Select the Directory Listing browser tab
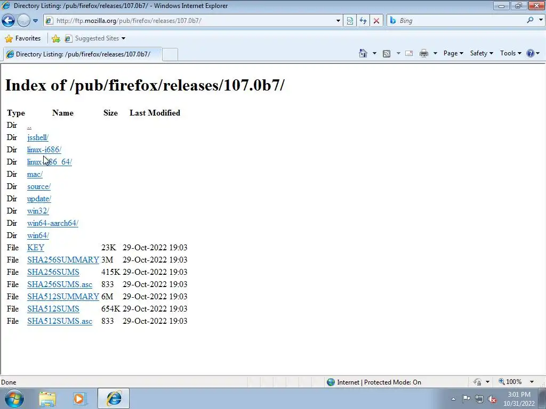 tap(82, 54)
